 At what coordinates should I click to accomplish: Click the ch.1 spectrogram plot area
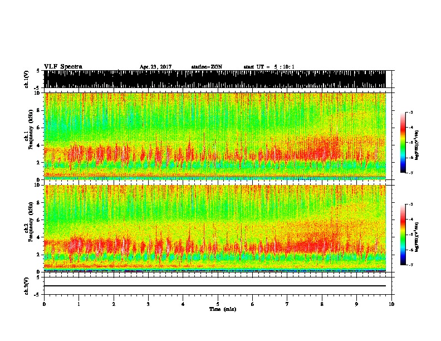215,136
